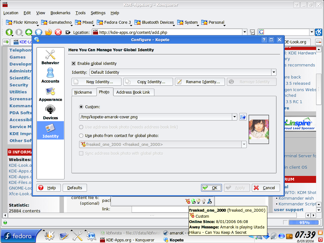The image size is (324, 243).
Task: Expand the Konqueror location history dropdown
Action: pyautogui.click(x=245, y=32)
